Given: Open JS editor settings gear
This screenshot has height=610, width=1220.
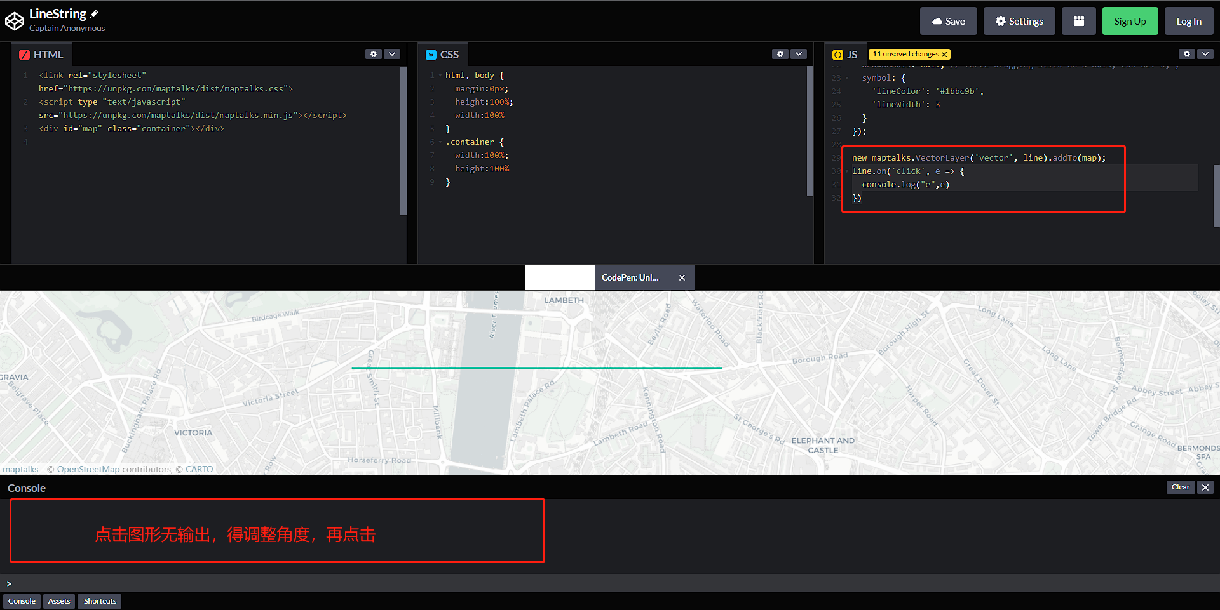Looking at the screenshot, I should click(x=1187, y=55).
